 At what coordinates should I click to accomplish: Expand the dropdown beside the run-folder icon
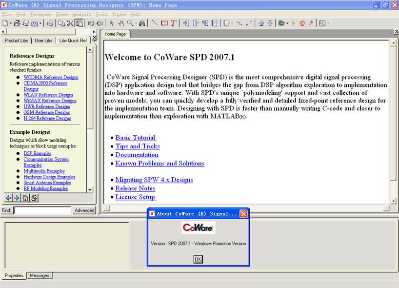pyautogui.click(x=288, y=23)
